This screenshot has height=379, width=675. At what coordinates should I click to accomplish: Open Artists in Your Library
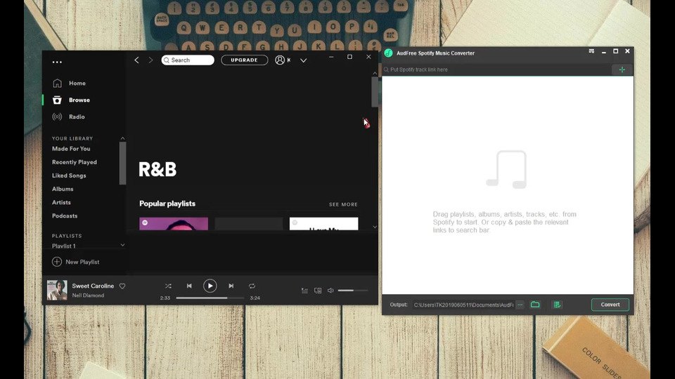(x=61, y=202)
